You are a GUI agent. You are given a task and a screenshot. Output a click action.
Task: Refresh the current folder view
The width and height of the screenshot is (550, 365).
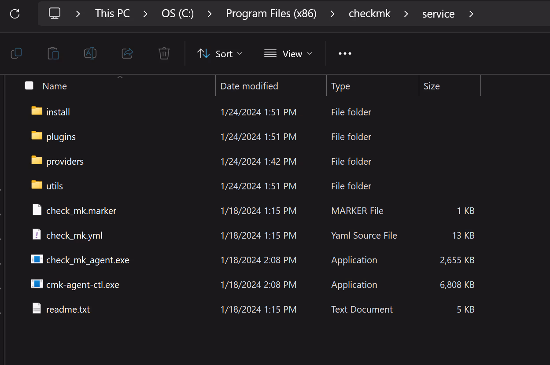coord(15,14)
